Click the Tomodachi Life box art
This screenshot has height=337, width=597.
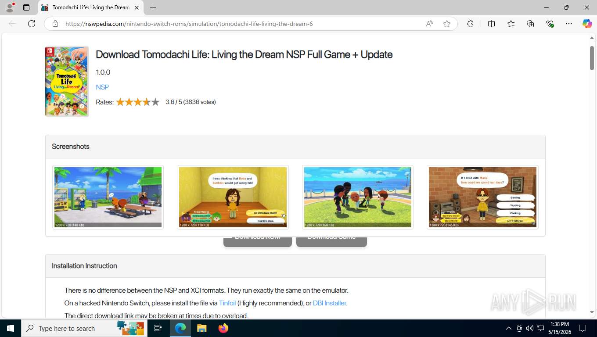pos(67,81)
